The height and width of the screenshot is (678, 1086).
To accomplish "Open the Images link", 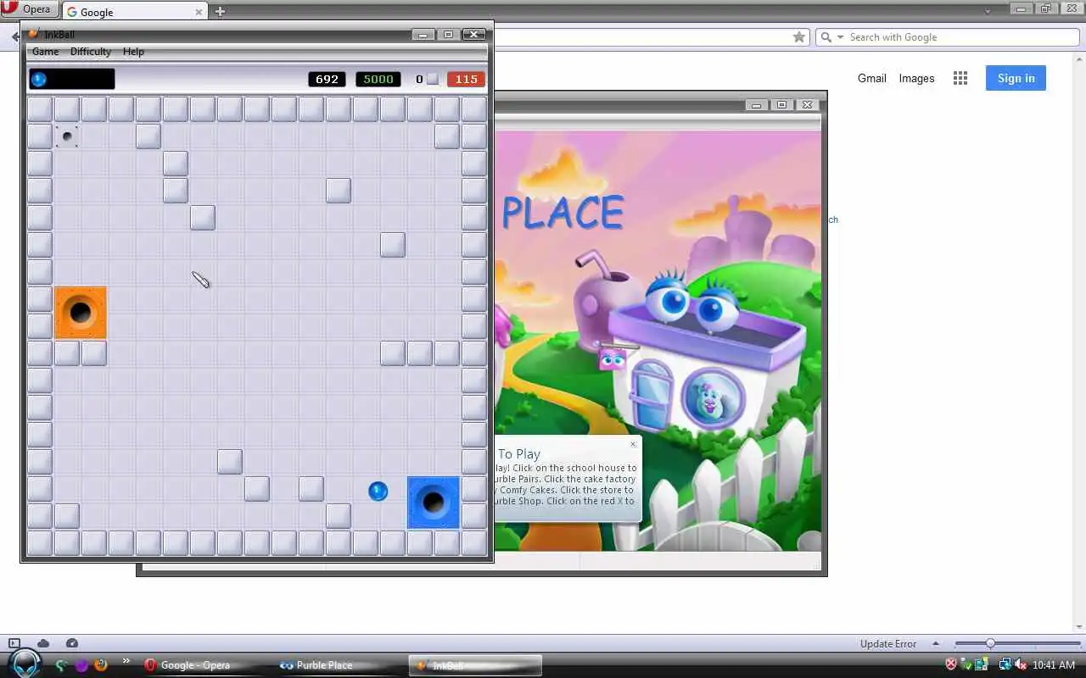I will [x=916, y=78].
